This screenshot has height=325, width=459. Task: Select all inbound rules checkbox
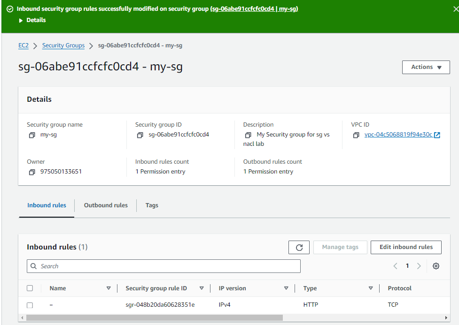(30, 288)
